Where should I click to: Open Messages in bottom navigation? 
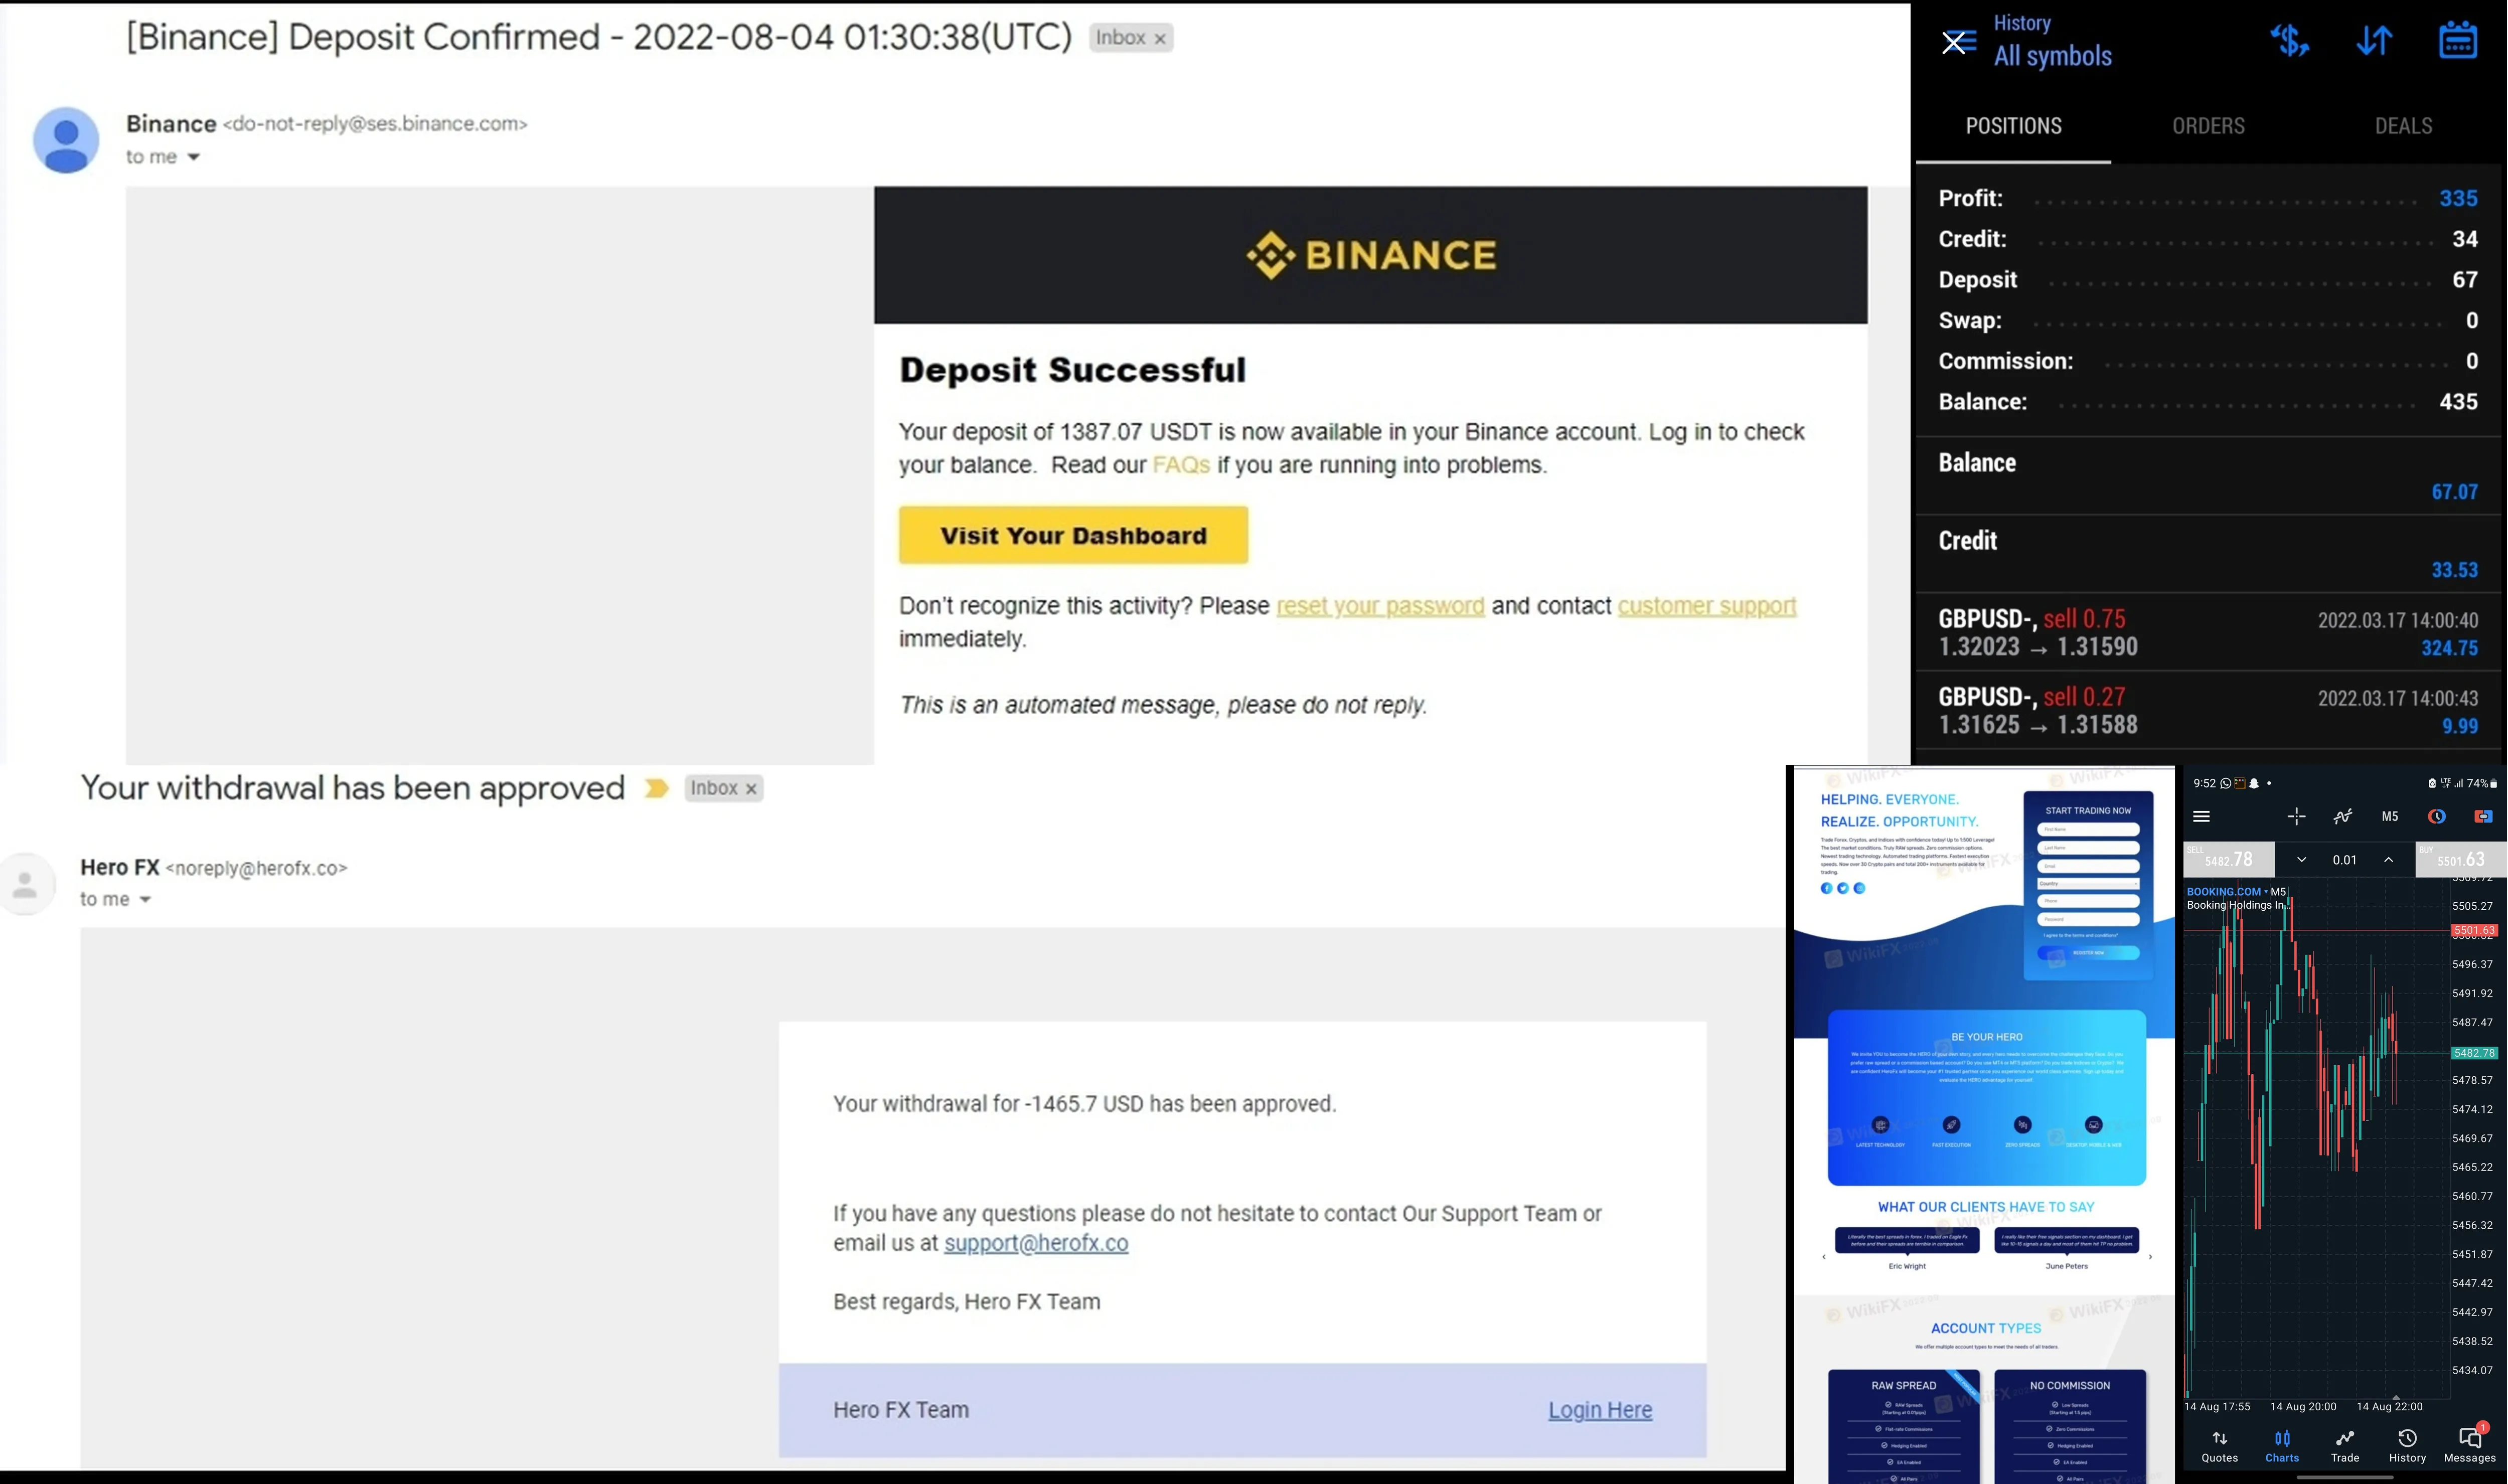coord(2470,1444)
